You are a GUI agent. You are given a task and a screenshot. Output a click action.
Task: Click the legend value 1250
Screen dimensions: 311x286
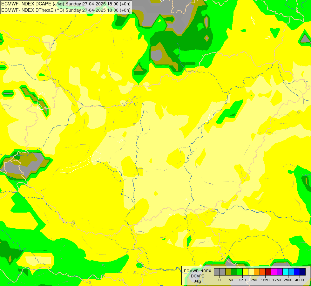pyautogui.click(x=265, y=280)
